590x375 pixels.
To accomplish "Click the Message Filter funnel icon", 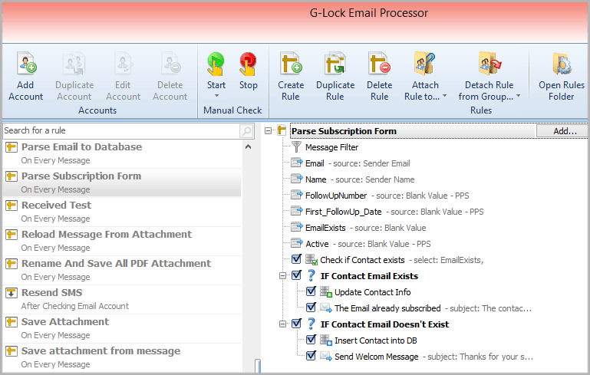I will tap(296, 147).
